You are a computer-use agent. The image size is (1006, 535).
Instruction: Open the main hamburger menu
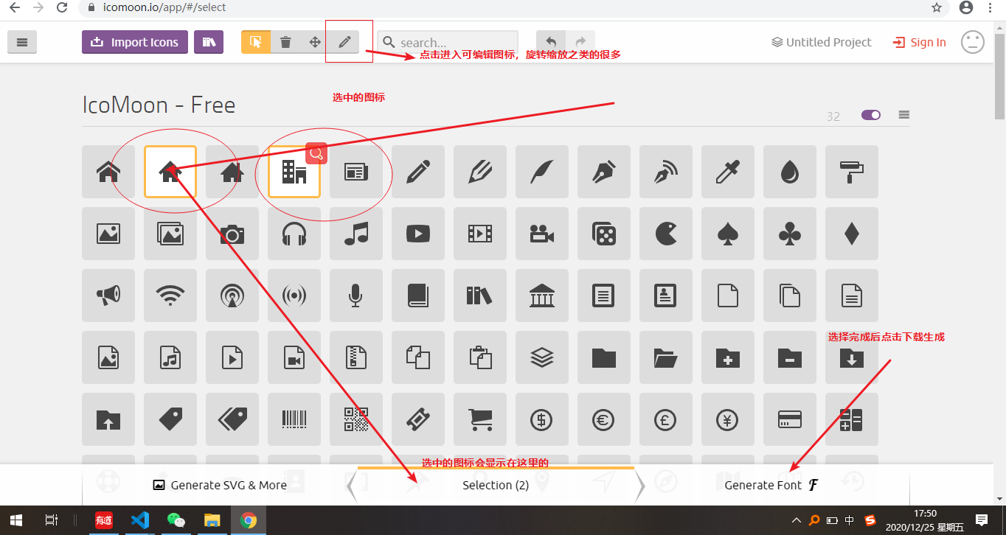(22, 41)
